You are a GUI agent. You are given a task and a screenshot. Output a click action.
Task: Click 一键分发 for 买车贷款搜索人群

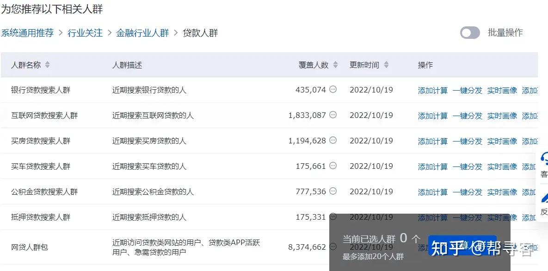(x=467, y=167)
